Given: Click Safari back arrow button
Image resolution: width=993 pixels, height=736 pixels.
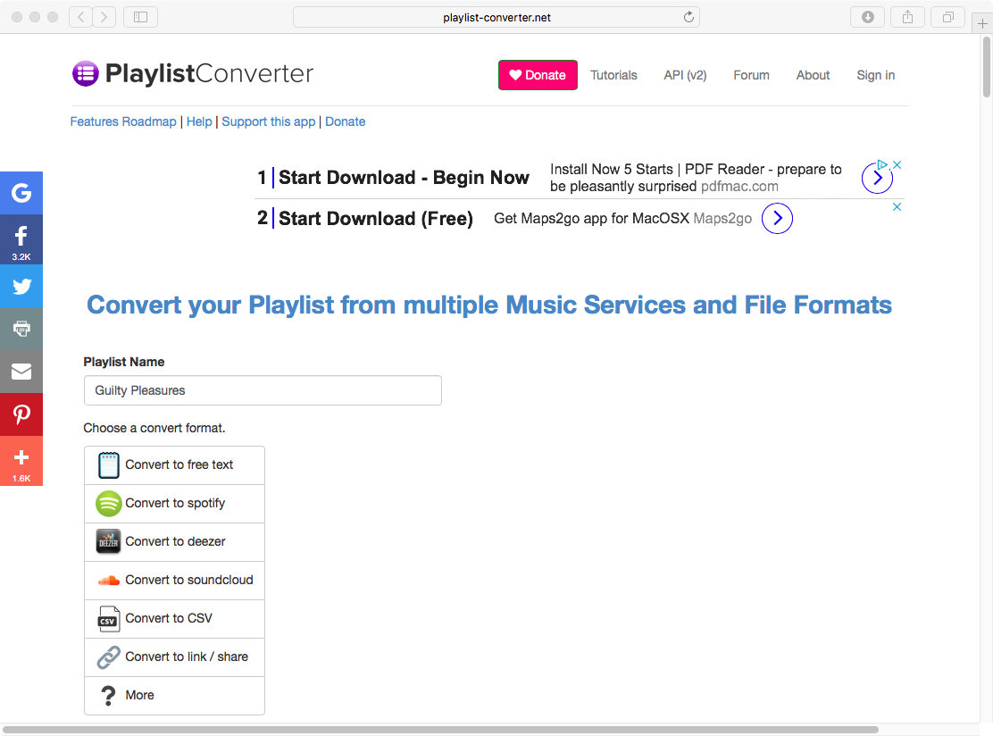Looking at the screenshot, I should [80, 17].
